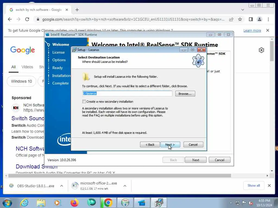
Task: Share this page from the address bar
Action: click(231, 19)
